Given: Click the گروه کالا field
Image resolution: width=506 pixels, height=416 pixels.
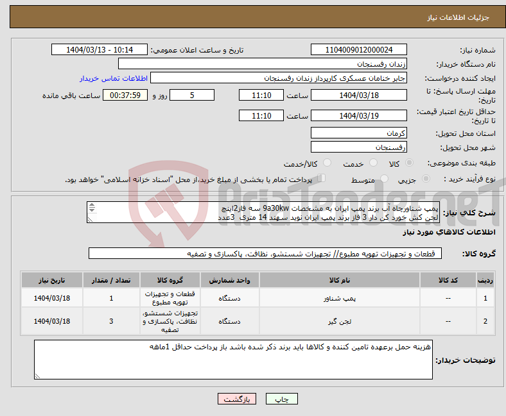Looking at the screenshot, I should [265, 253].
